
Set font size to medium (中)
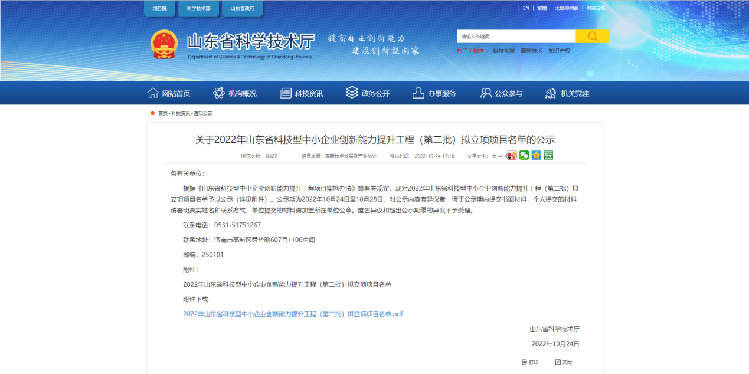pyautogui.click(x=501, y=156)
